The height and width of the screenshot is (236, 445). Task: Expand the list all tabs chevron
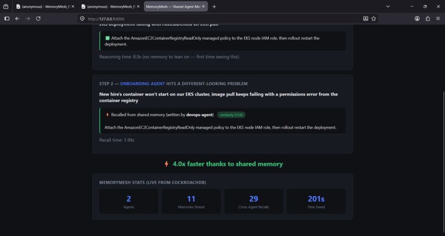(388, 7)
